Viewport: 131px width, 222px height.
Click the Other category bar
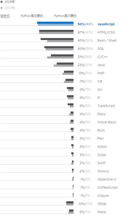(70, 203)
